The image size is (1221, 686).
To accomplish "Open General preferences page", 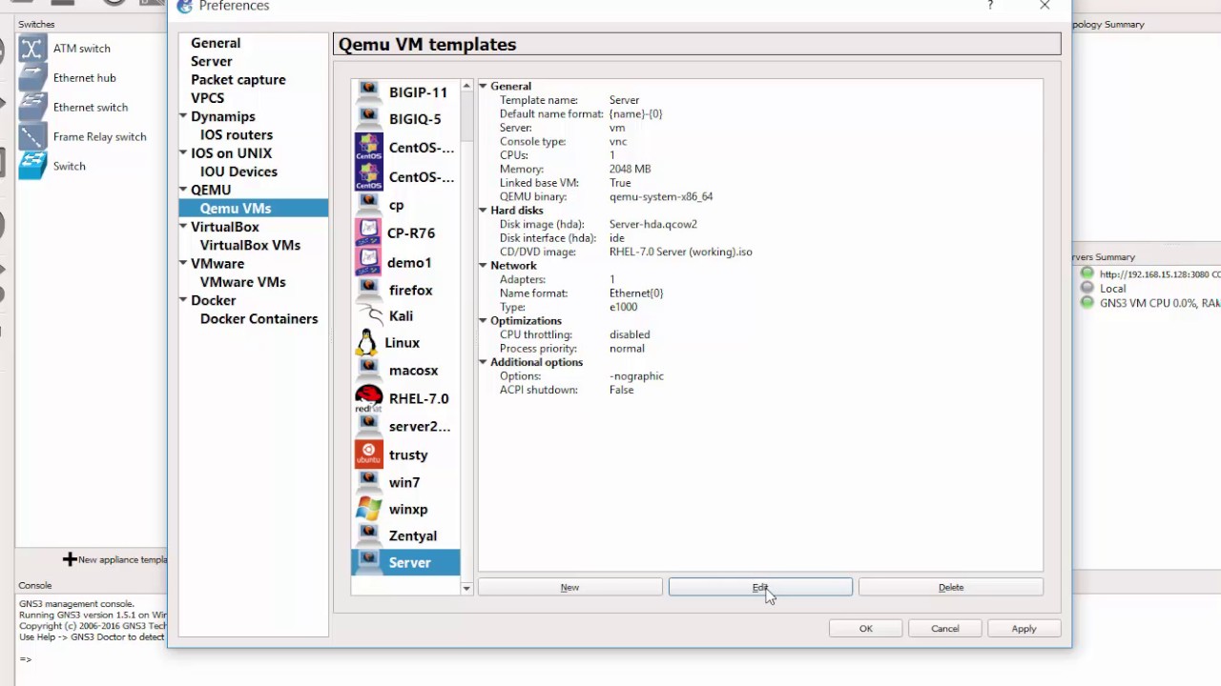I will coord(216,43).
